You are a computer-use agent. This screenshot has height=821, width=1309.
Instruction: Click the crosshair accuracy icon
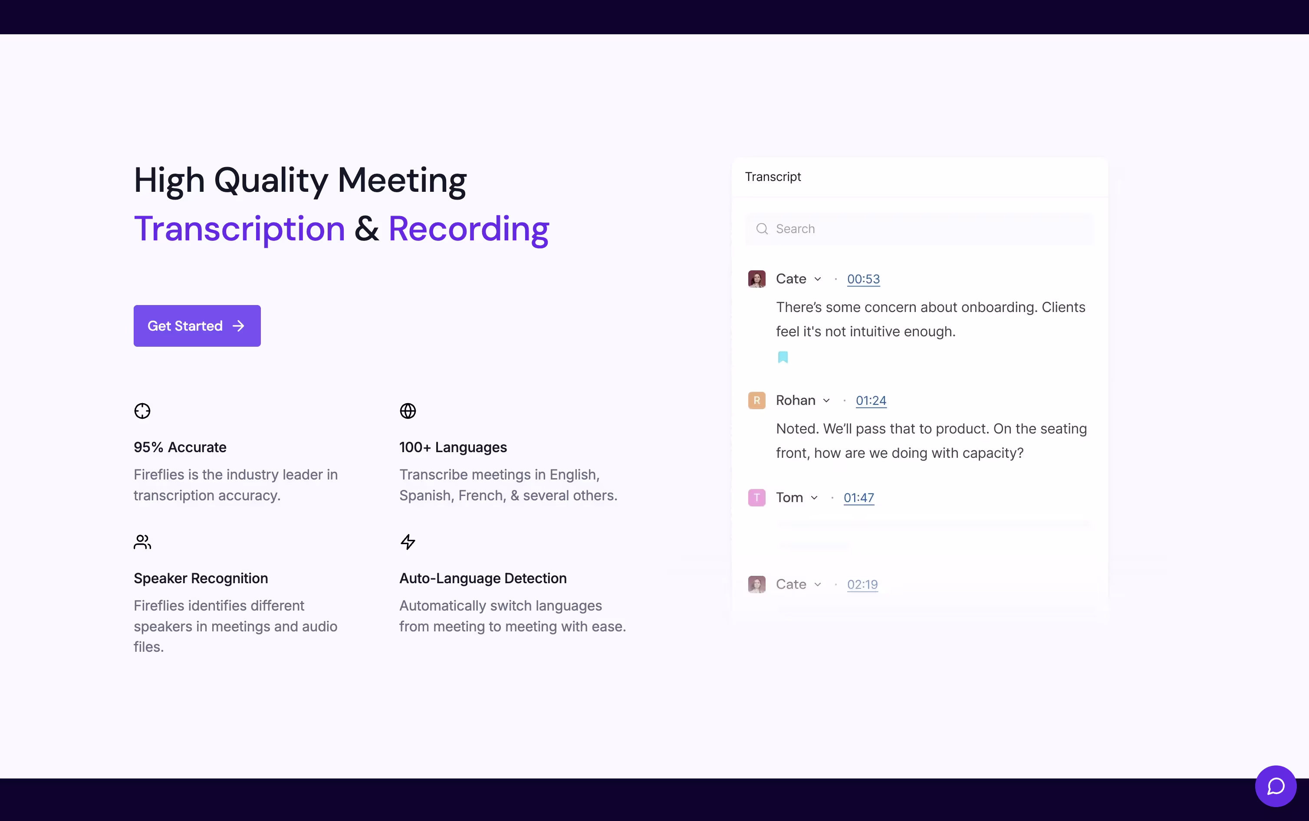(142, 411)
